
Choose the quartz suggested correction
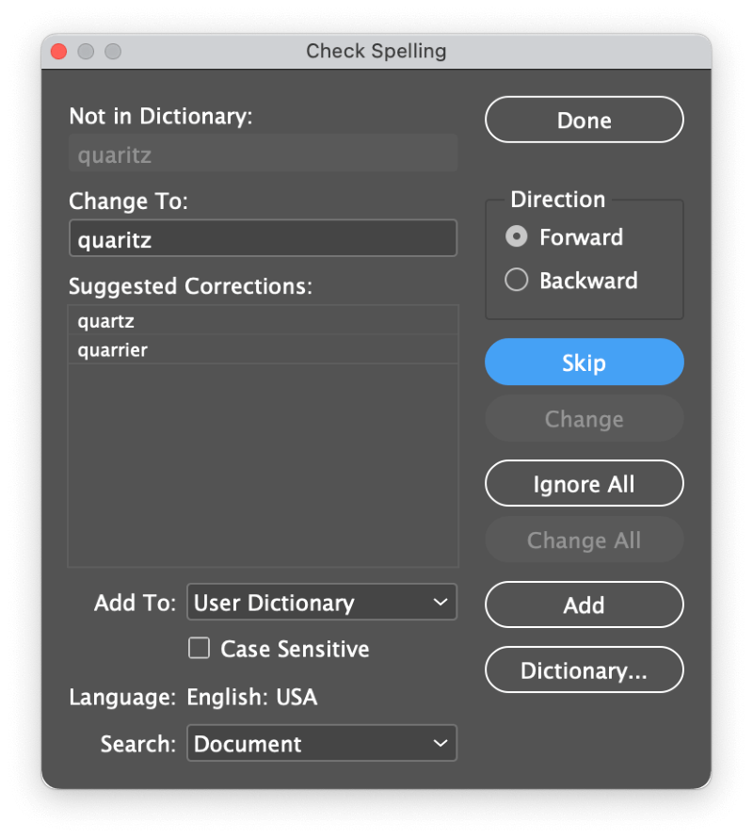point(263,321)
